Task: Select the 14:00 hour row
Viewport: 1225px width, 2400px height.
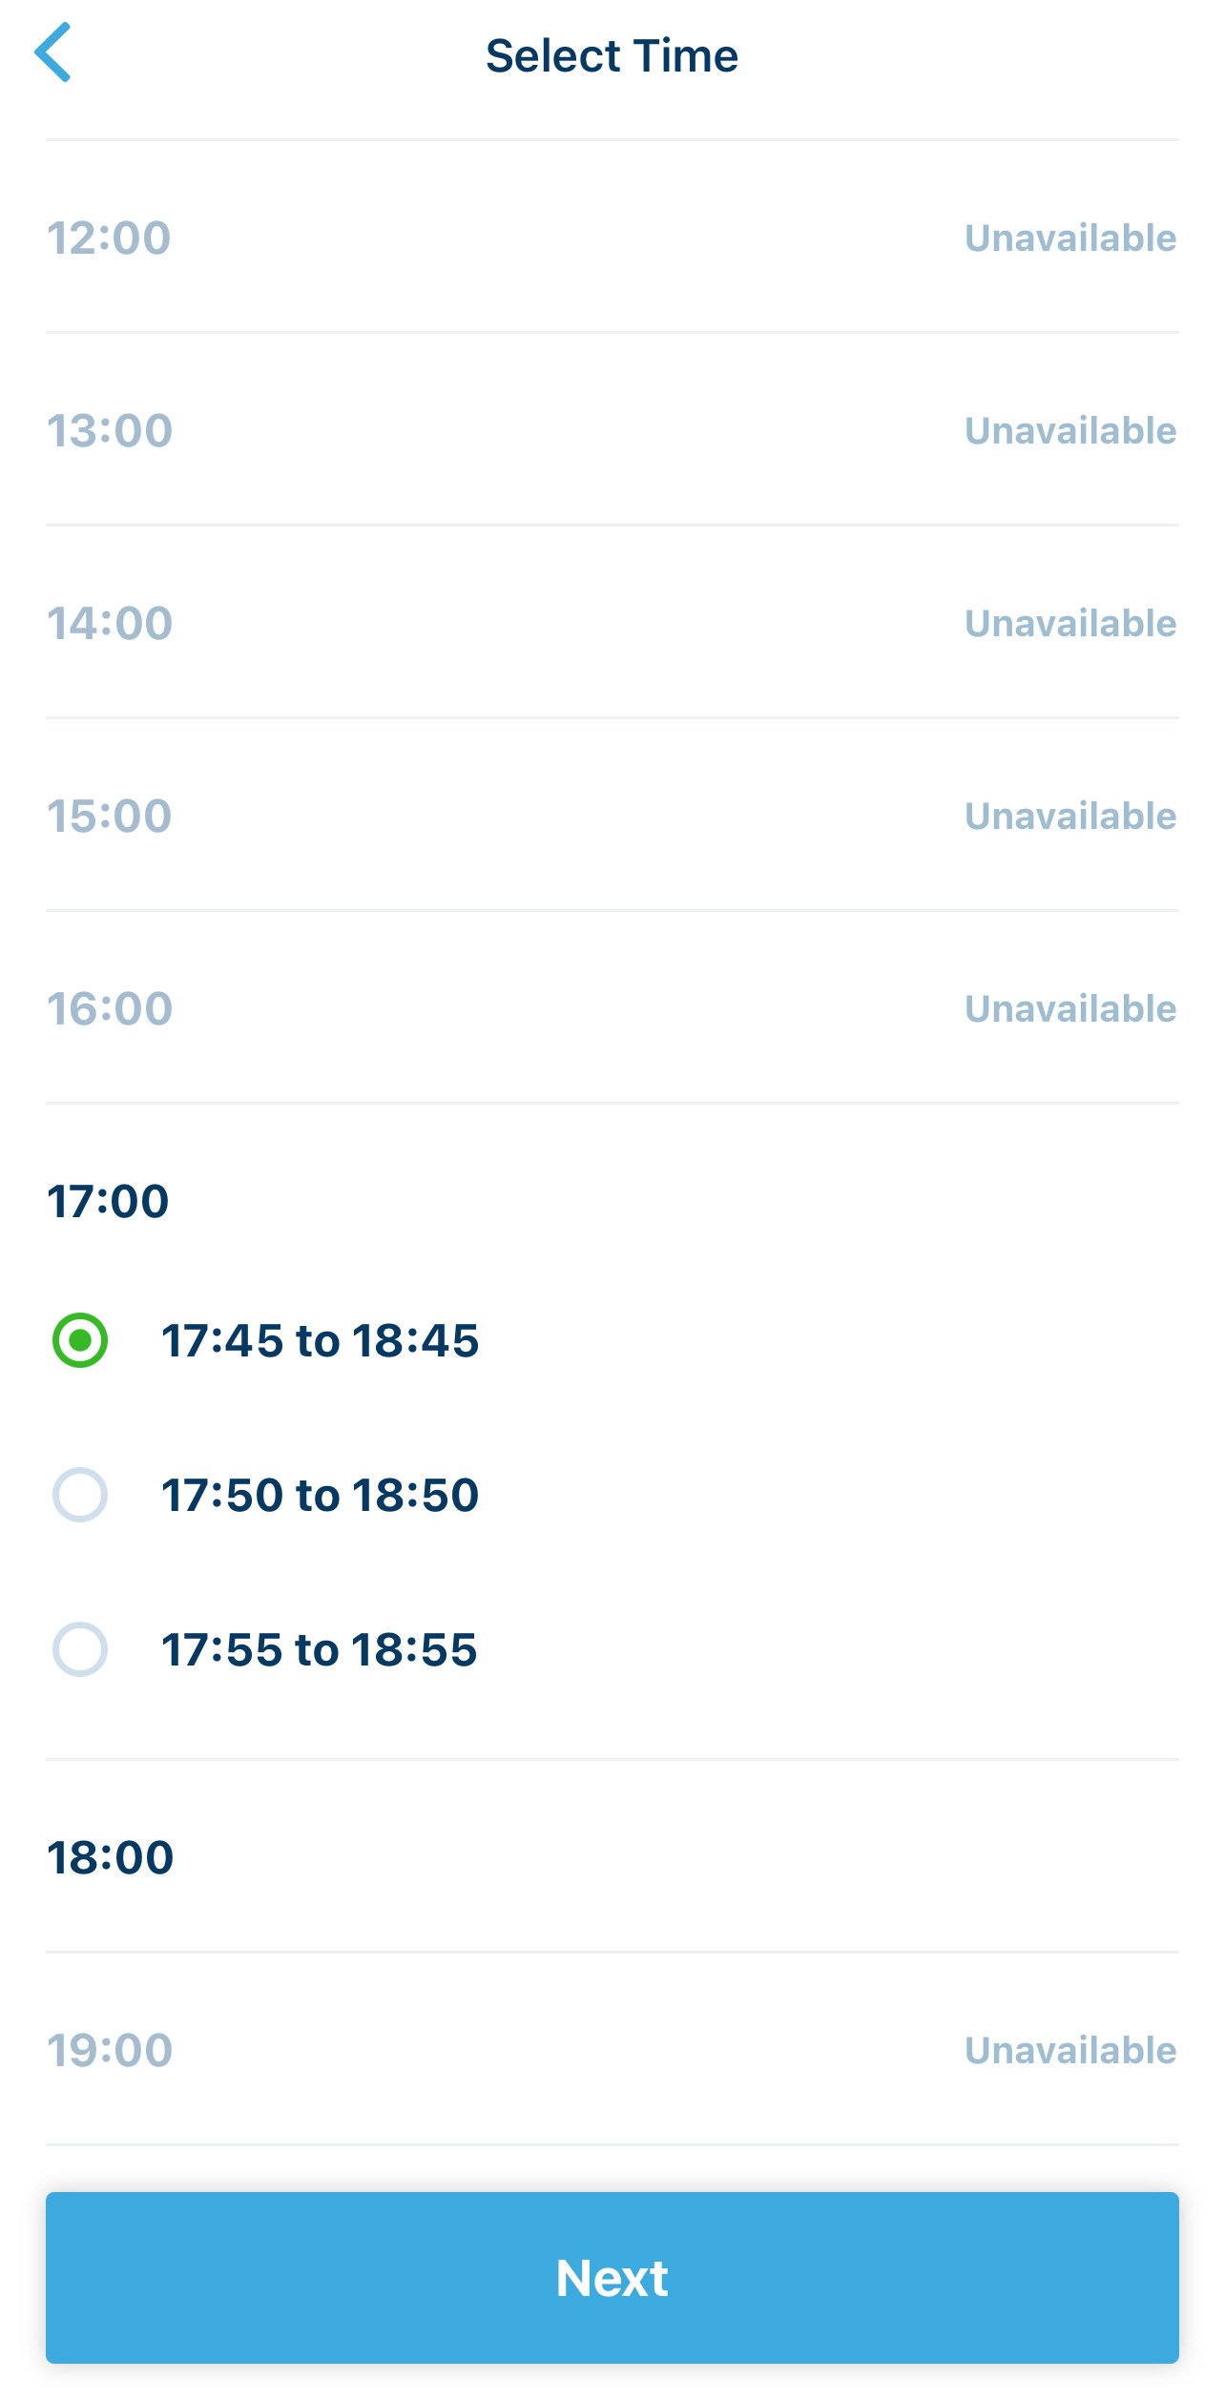Action: (611, 623)
